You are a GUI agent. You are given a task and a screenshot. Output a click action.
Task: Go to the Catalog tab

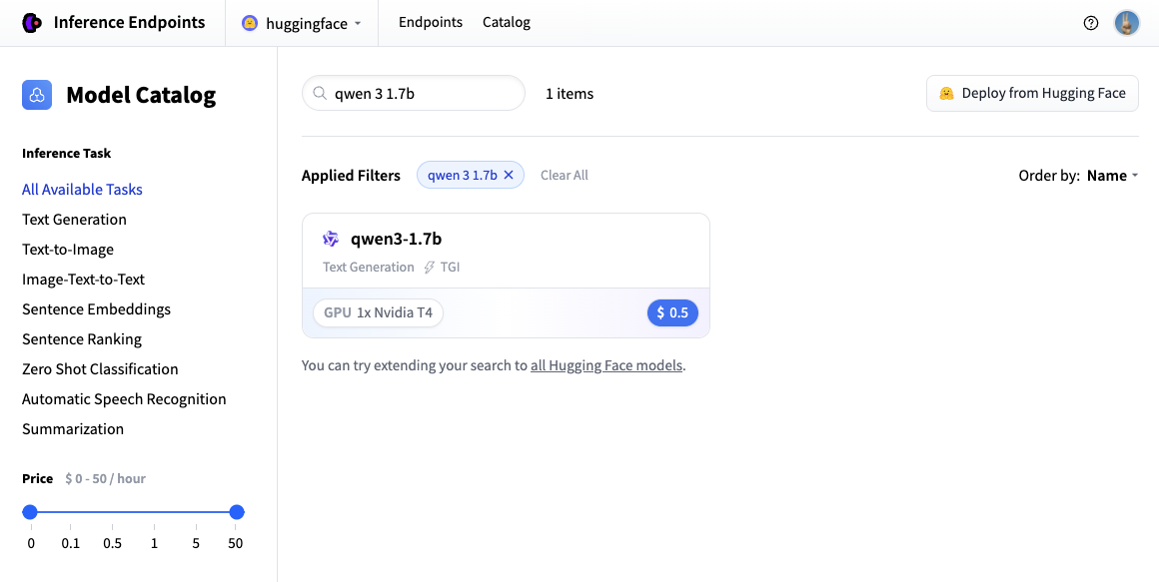pos(507,22)
